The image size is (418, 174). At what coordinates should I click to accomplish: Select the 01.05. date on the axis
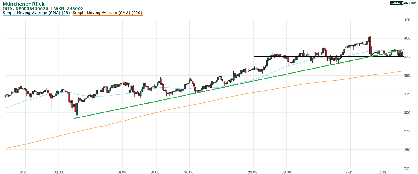tap(122, 172)
